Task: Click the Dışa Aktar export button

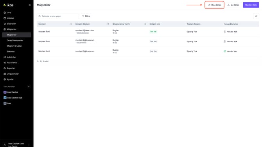Action: click(214, 5)
